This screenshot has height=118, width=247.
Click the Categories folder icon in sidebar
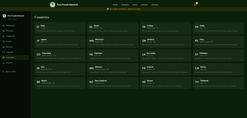pos(3,36)
